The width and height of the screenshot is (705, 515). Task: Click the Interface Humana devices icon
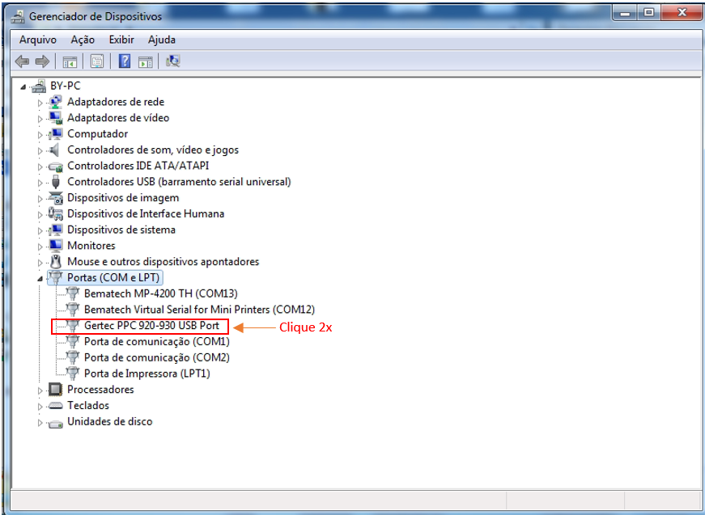click(55, 213)
